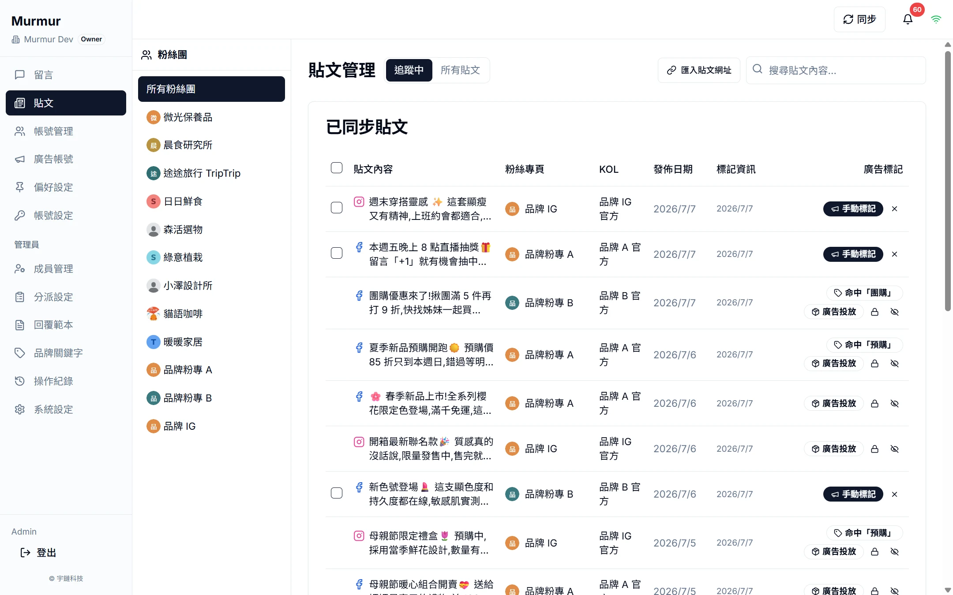Screen dimensions: 953x595
Task: Click 廣告投放 on 春季新品上市 row
Action: tap(834, 404)
